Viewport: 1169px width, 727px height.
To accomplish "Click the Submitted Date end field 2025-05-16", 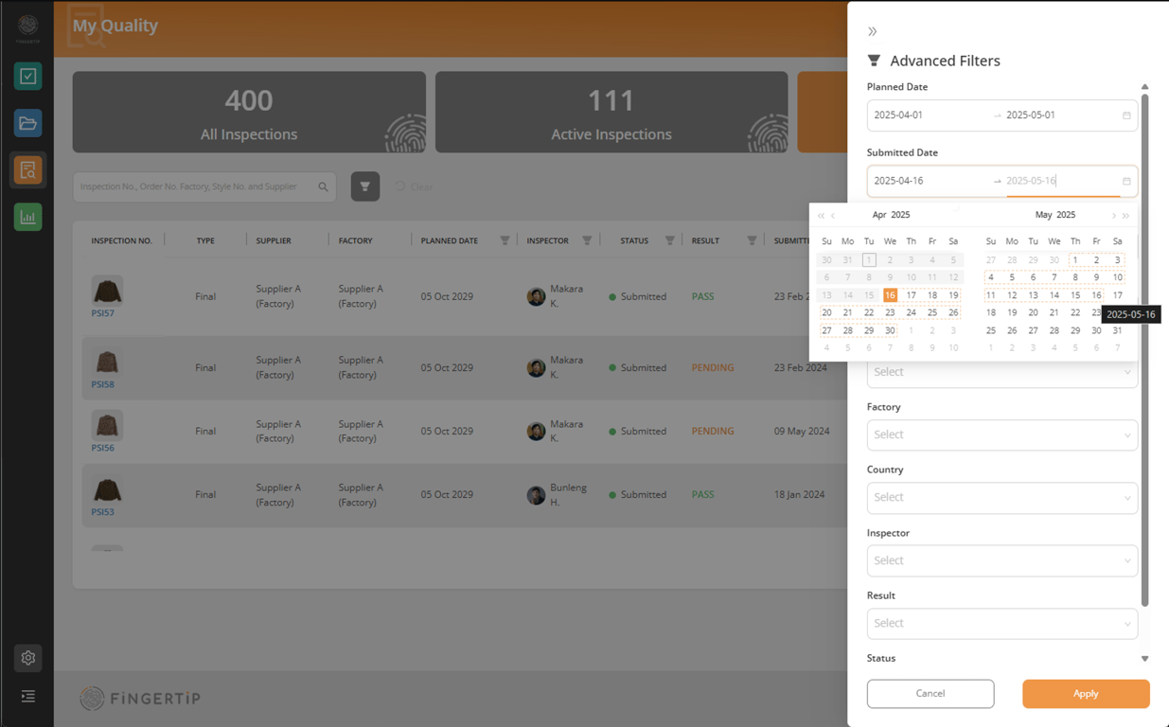I will 1060,181.
